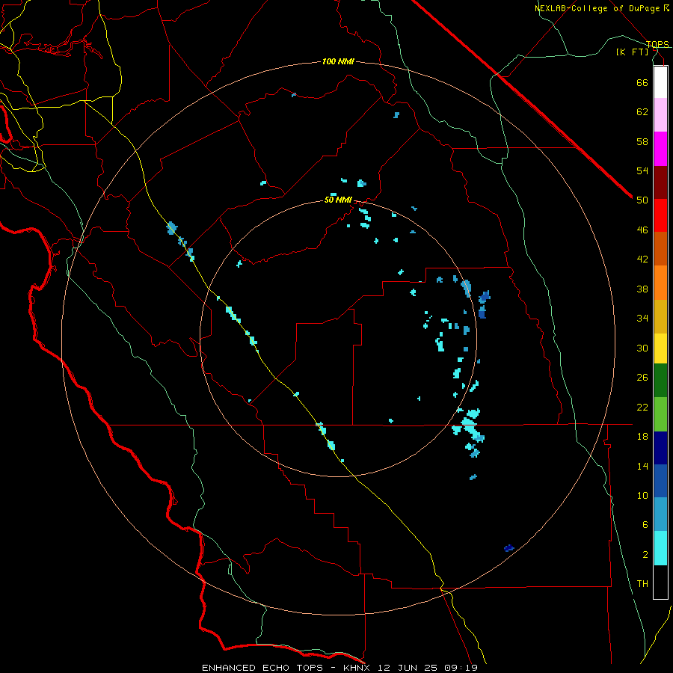673x673 pixels.
Task: Click the 46 legend value
Action: tap(642, 230)
